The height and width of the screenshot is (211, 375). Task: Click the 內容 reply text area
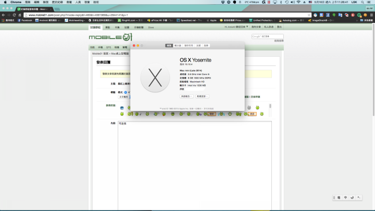click(195, 166)
